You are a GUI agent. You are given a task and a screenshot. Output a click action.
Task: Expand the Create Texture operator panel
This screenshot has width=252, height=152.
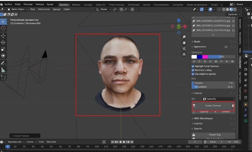(25, 136)
